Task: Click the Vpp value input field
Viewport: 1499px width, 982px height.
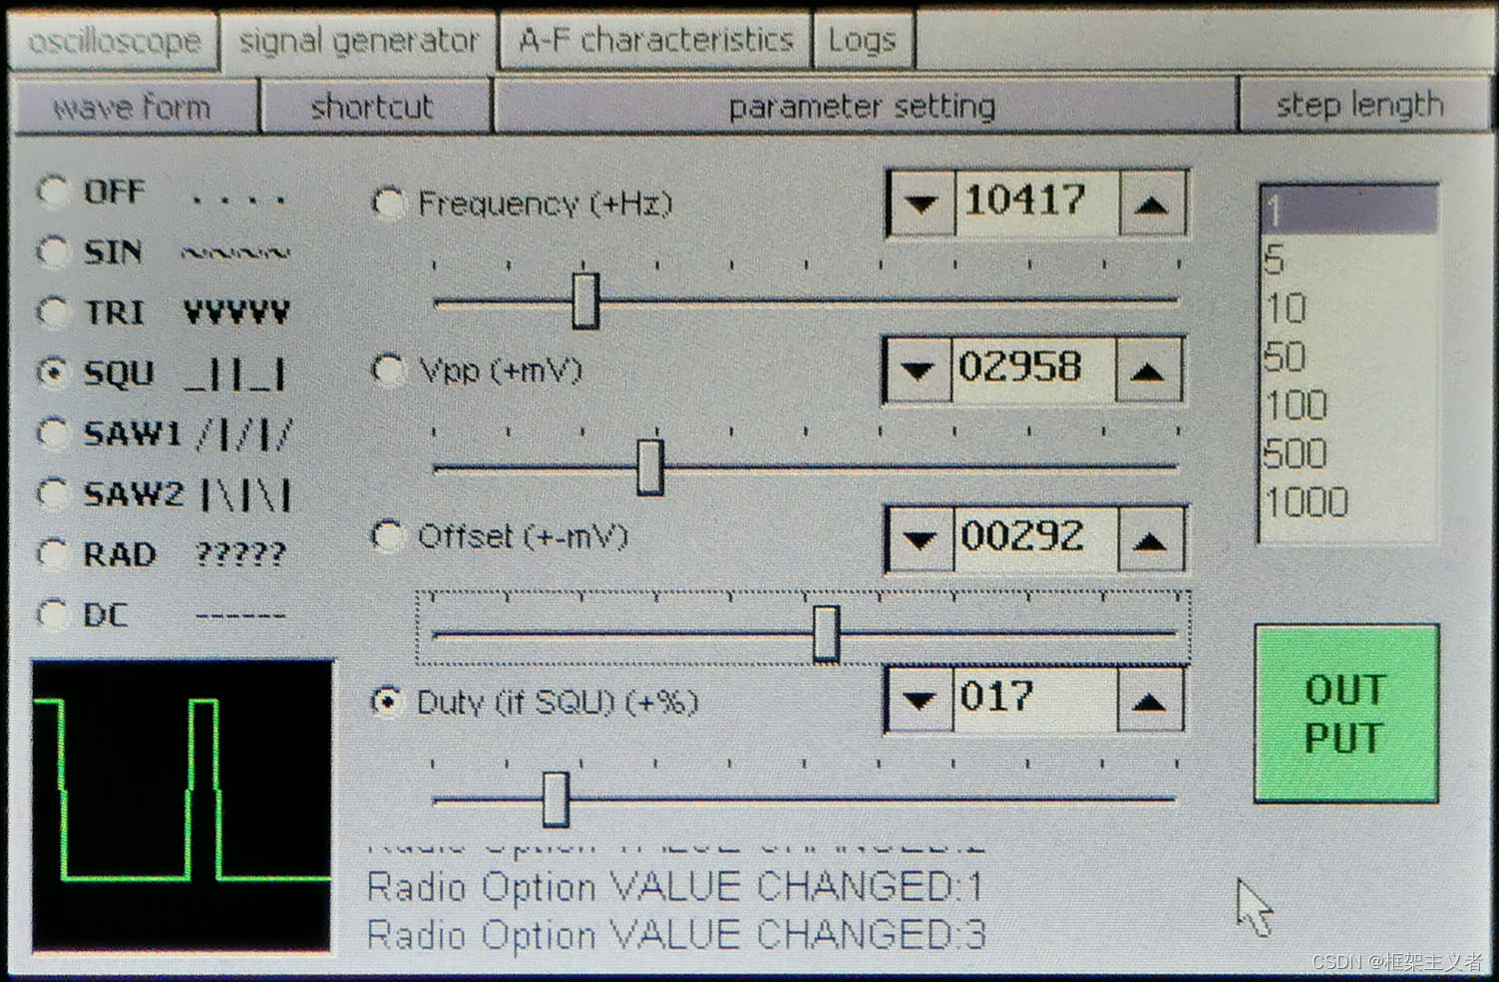Action: tap(1030, 369)
